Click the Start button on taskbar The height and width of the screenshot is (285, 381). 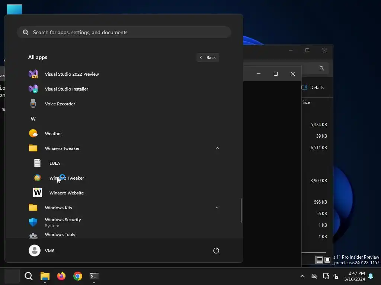point(12,276)
